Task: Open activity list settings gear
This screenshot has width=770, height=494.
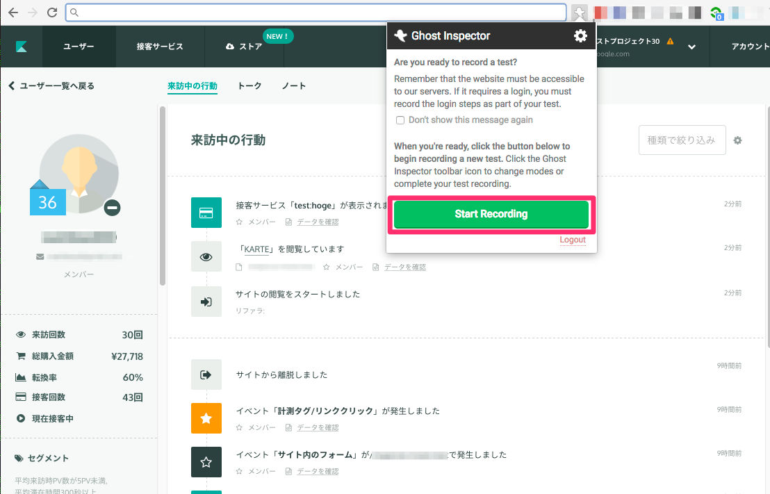Action: [737, 140]
